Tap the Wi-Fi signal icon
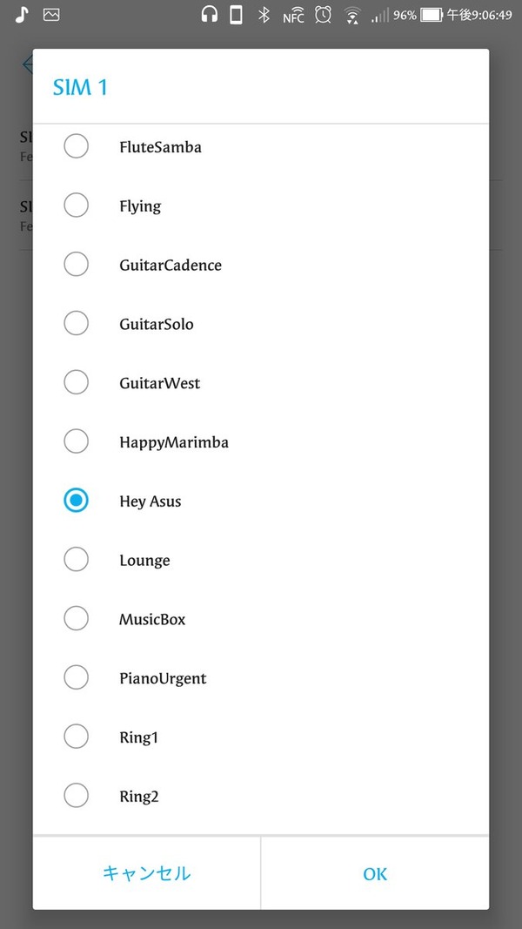This screenshot has height=929, width=522. click(x=352, y=16)
